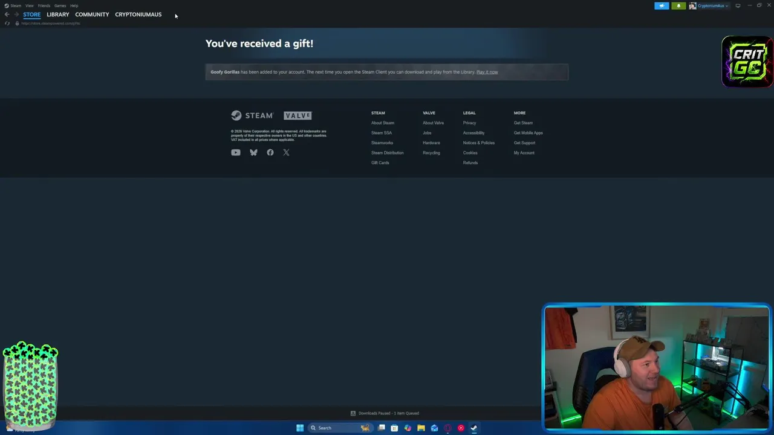
Task: Open File Explorer from the taskbar
Action: click(421, 428)
